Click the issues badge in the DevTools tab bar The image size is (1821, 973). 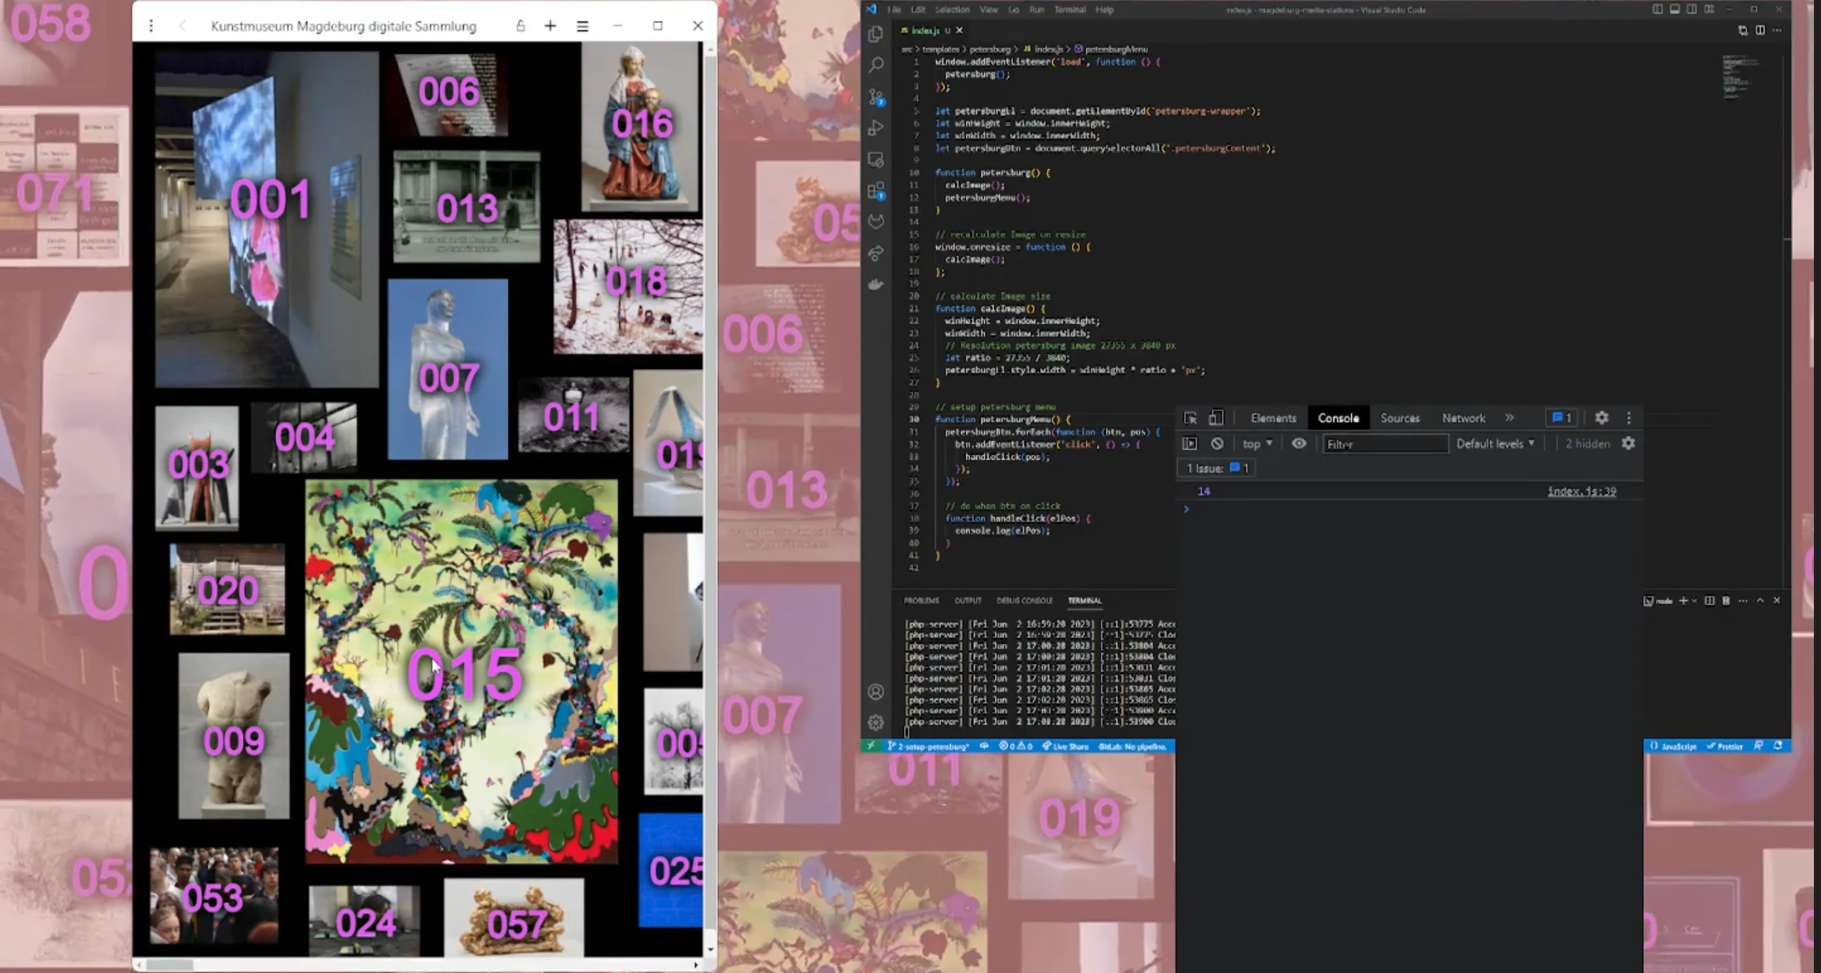(1562, 418)
